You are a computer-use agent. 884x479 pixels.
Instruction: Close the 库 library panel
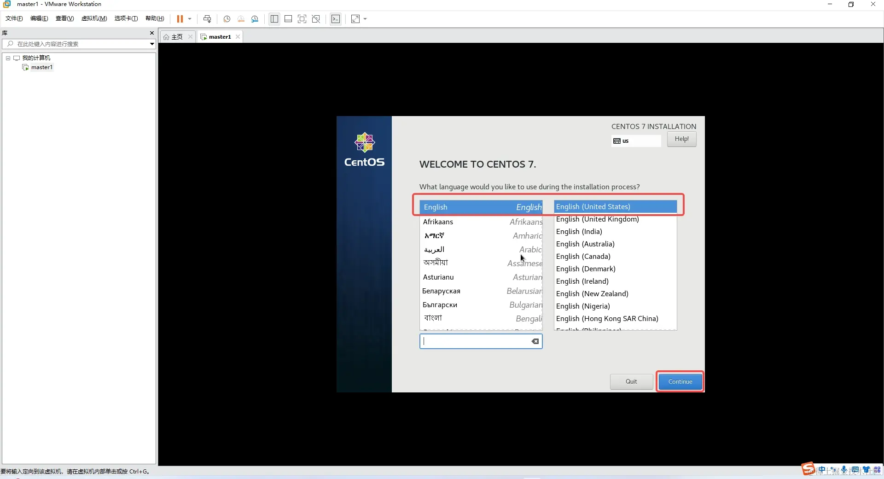pos(152,33)
